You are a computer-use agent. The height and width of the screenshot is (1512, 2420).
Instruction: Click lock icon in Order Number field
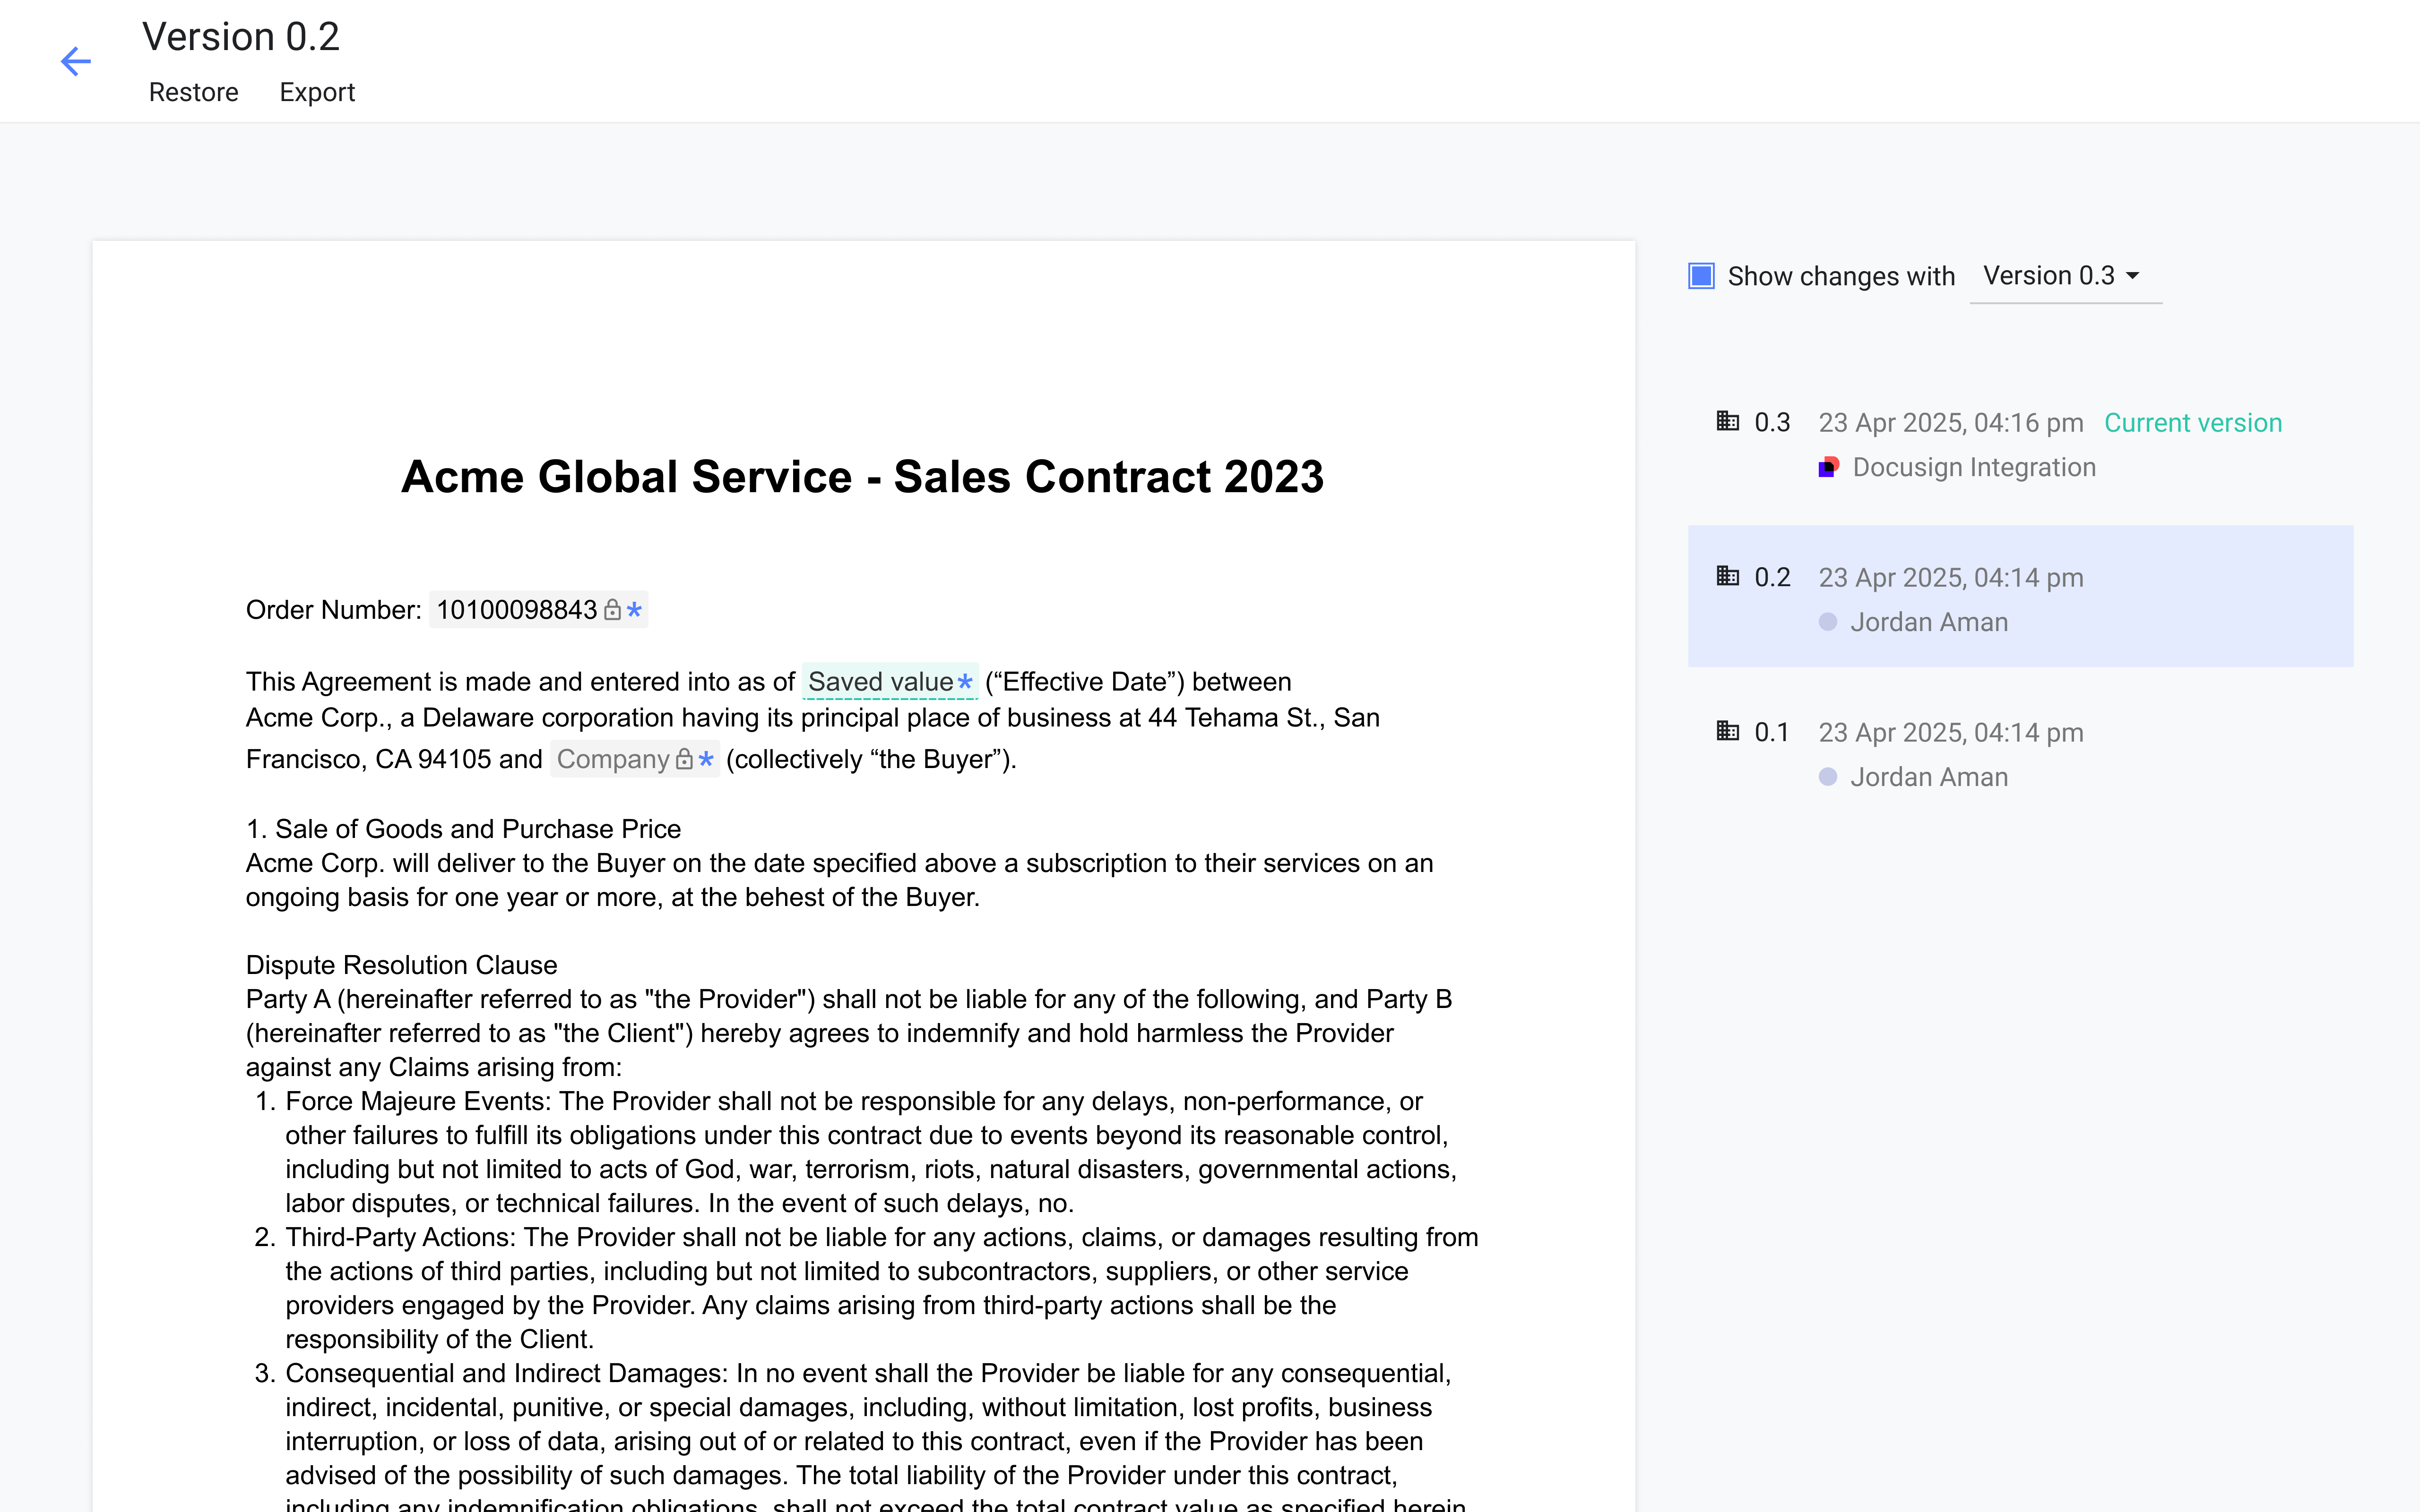pos(612,610)
